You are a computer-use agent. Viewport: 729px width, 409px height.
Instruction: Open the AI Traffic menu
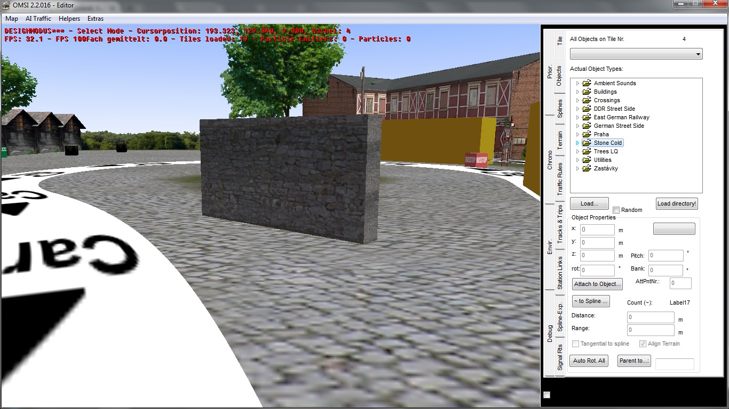(38, 19)
